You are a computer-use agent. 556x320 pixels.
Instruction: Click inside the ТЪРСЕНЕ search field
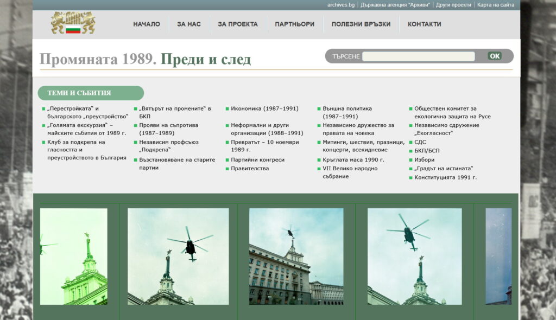(418, 56)
